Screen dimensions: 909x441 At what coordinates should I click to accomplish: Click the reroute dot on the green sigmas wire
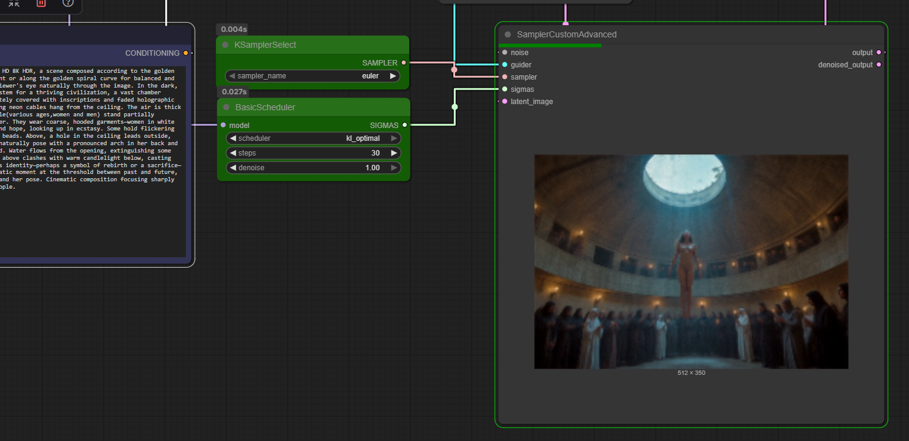pyautogui.click(x=454, y=107)
